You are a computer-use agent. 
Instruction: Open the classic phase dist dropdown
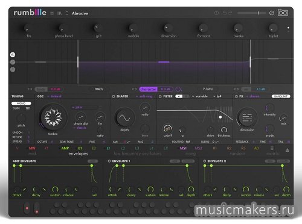click(80, 128)
